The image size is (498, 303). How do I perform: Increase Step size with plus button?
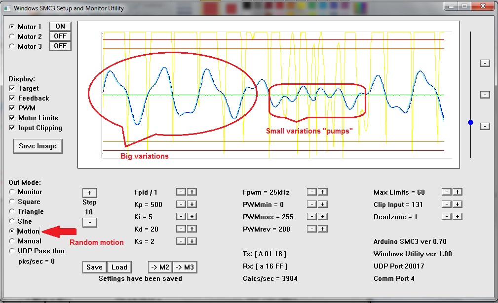pyautogui.click(x=89, y=193)
